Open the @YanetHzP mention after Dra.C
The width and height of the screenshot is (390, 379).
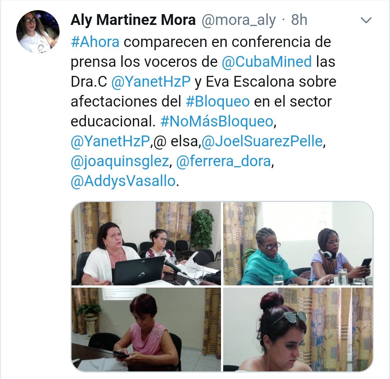click(x=151, y=82)
